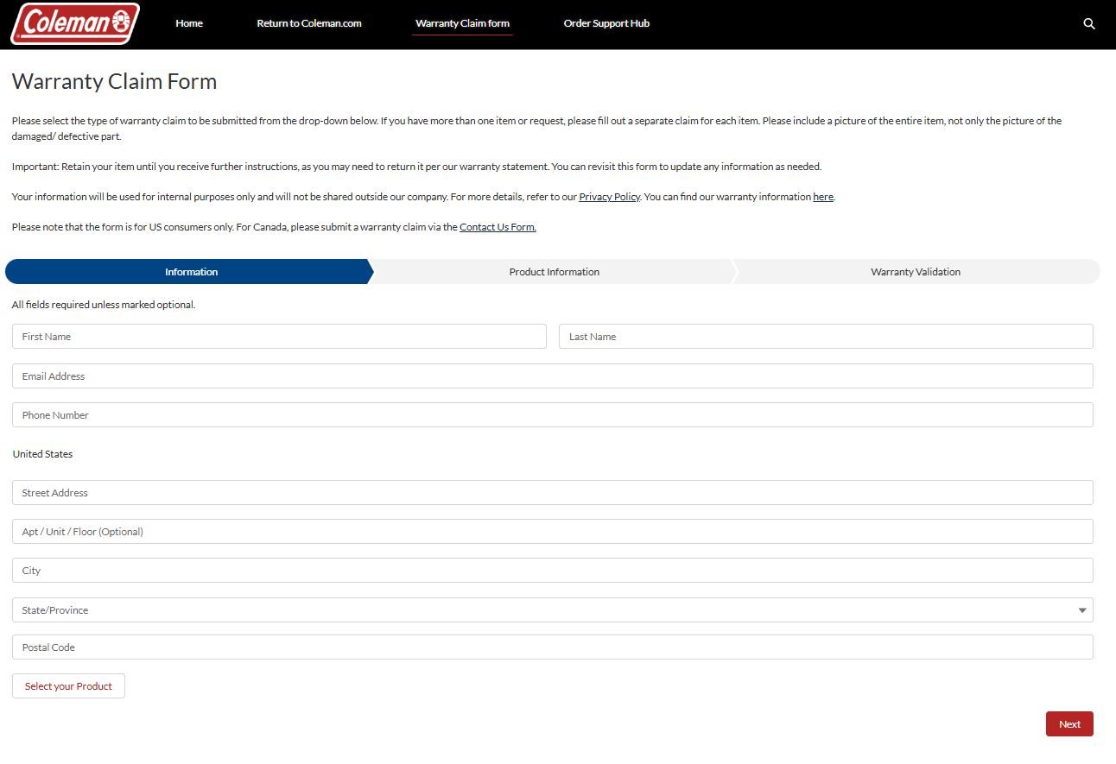The image size is (1116, 764).
Task: Expand the State/Province selector
Action: tap(553, 609)
